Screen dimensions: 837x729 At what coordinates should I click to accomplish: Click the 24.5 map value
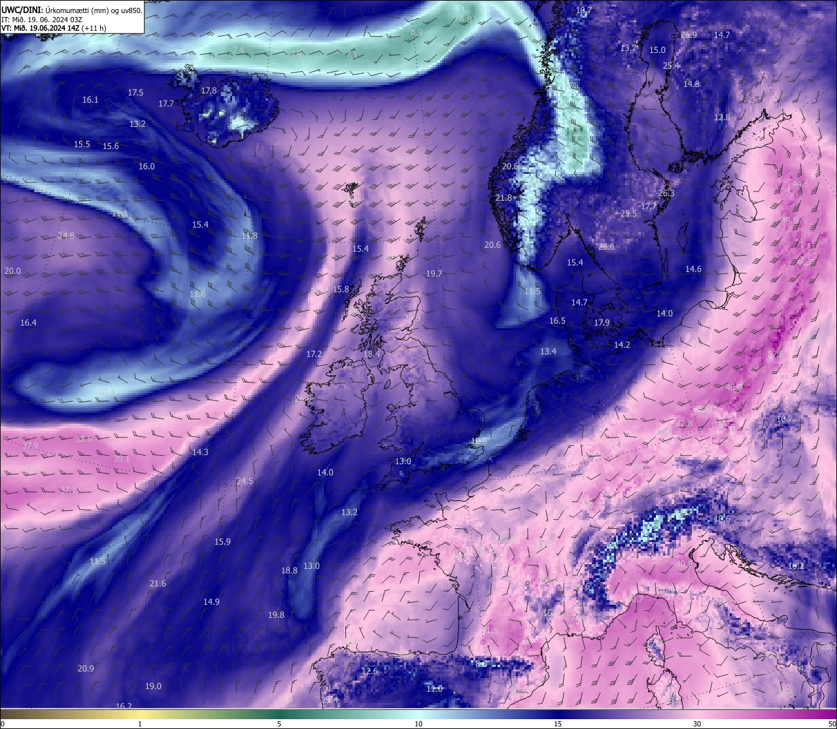245,481
